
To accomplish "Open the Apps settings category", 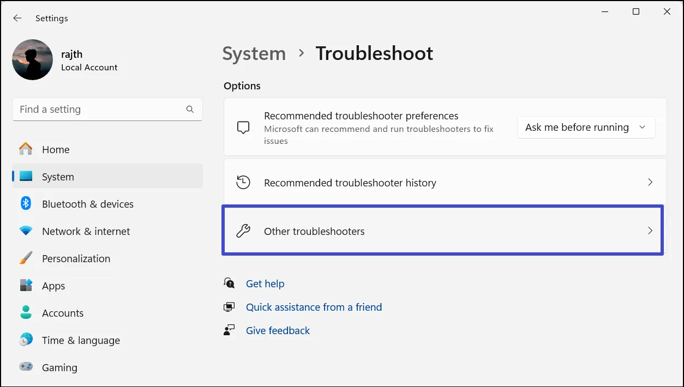I will point(53,286).
